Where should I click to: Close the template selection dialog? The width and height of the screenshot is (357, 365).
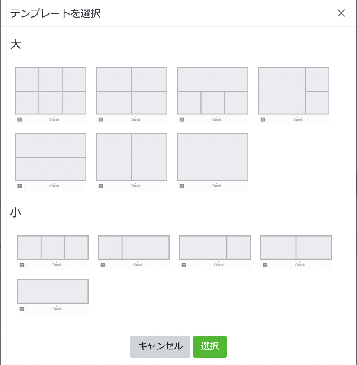coord(341,13)
